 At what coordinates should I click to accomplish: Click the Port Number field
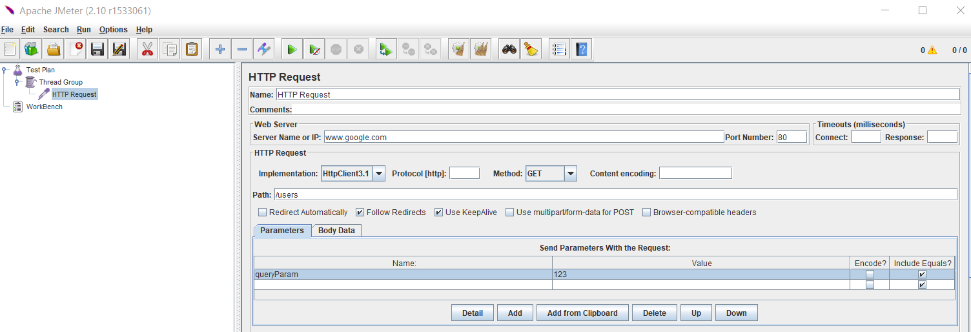792,137
